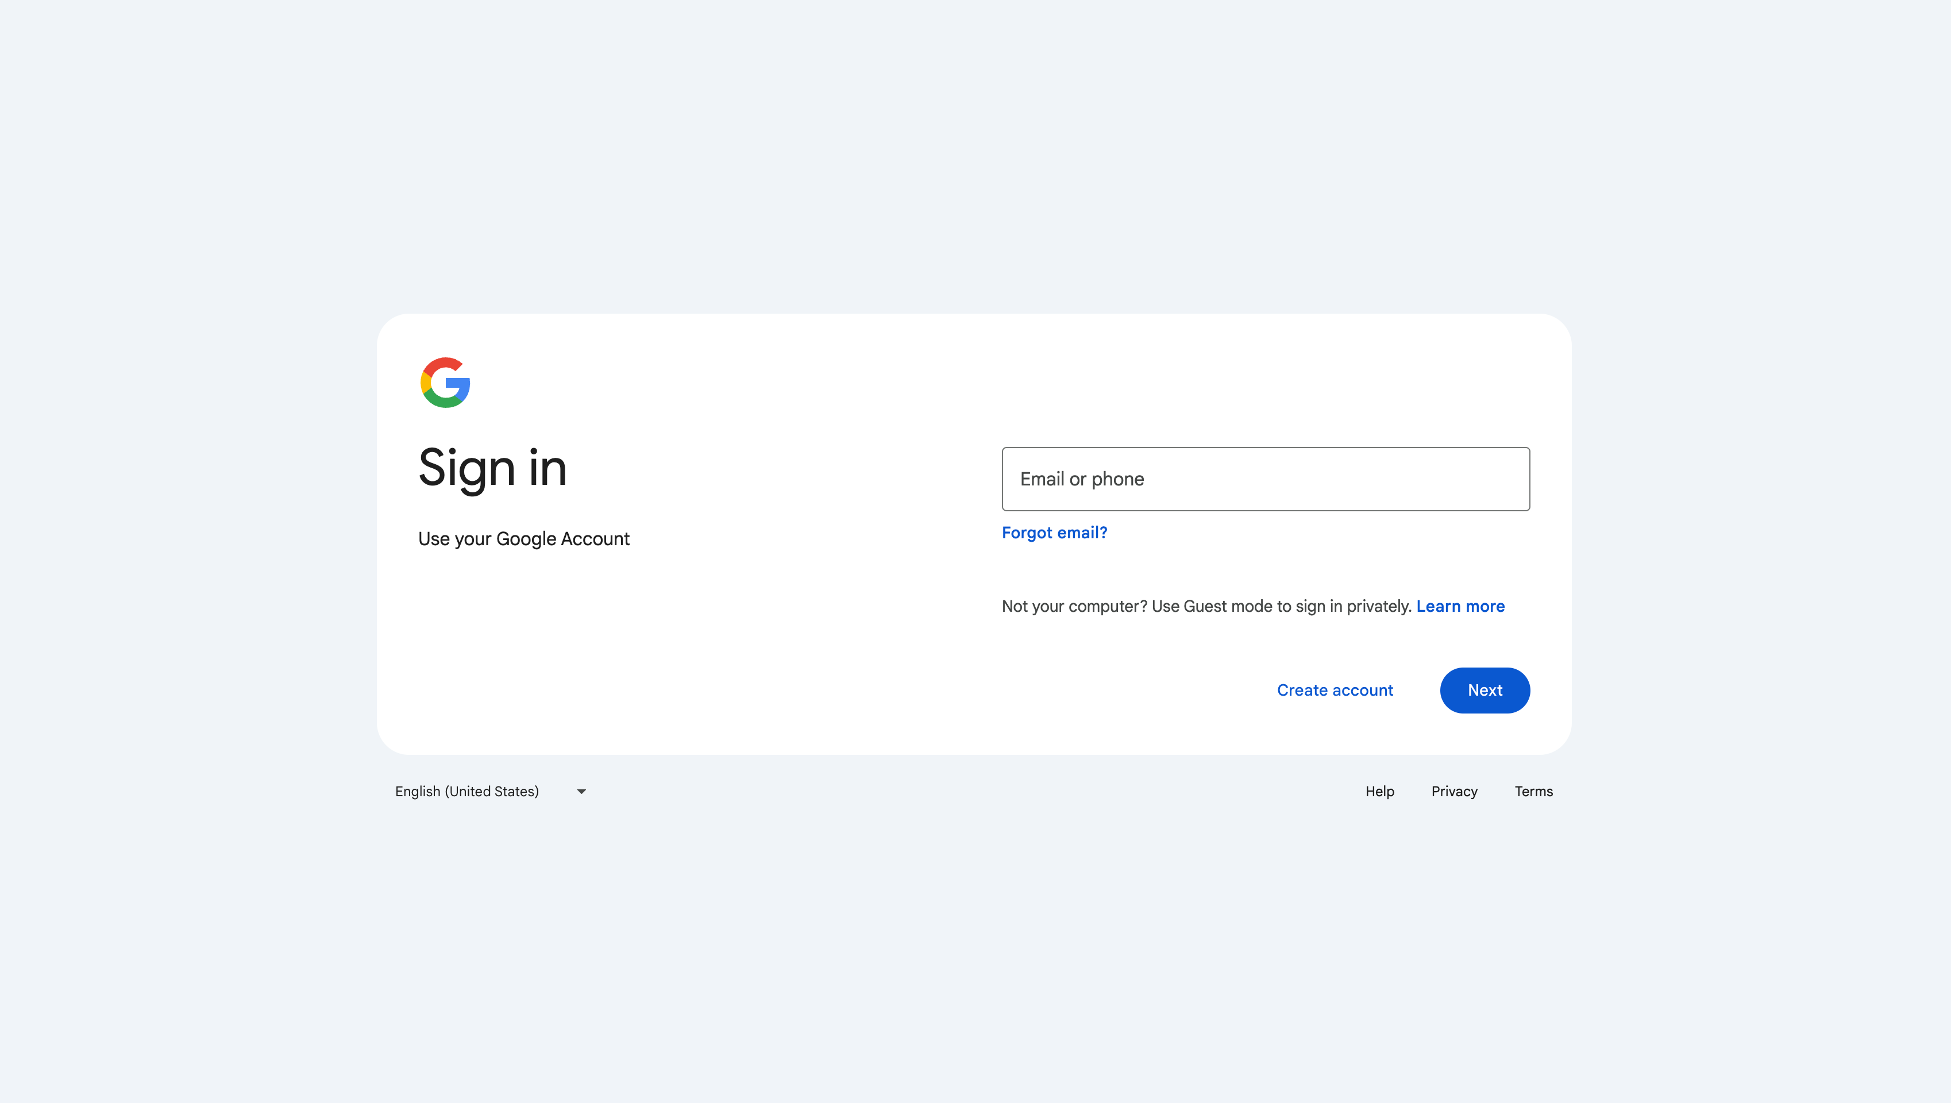Open the English (United States) language dropdown

(x=489, y=790)
